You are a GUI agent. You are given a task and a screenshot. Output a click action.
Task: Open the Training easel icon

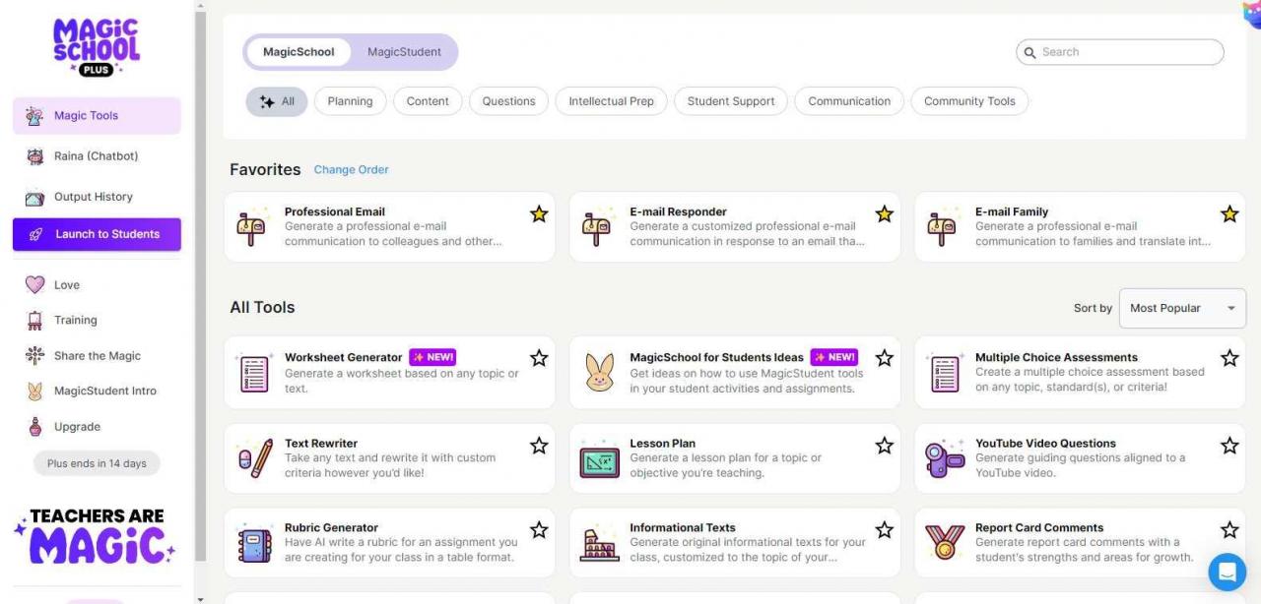pos(35,321)
